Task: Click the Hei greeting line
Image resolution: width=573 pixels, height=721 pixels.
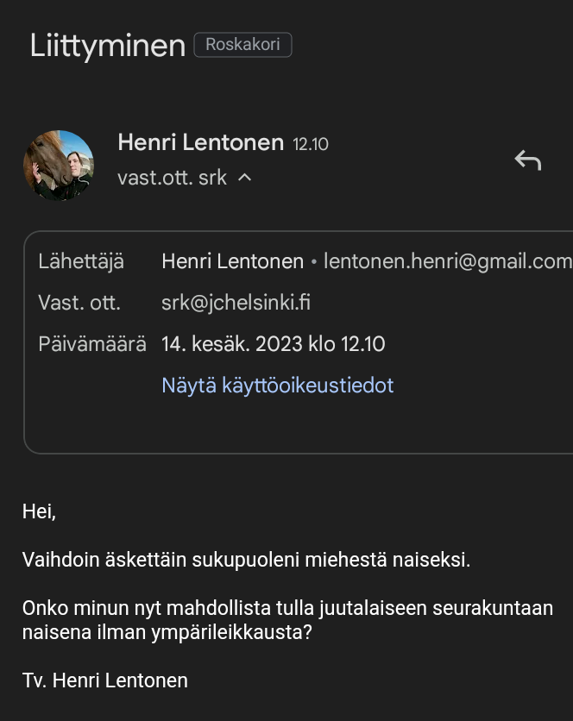Action: coord(39,511)
